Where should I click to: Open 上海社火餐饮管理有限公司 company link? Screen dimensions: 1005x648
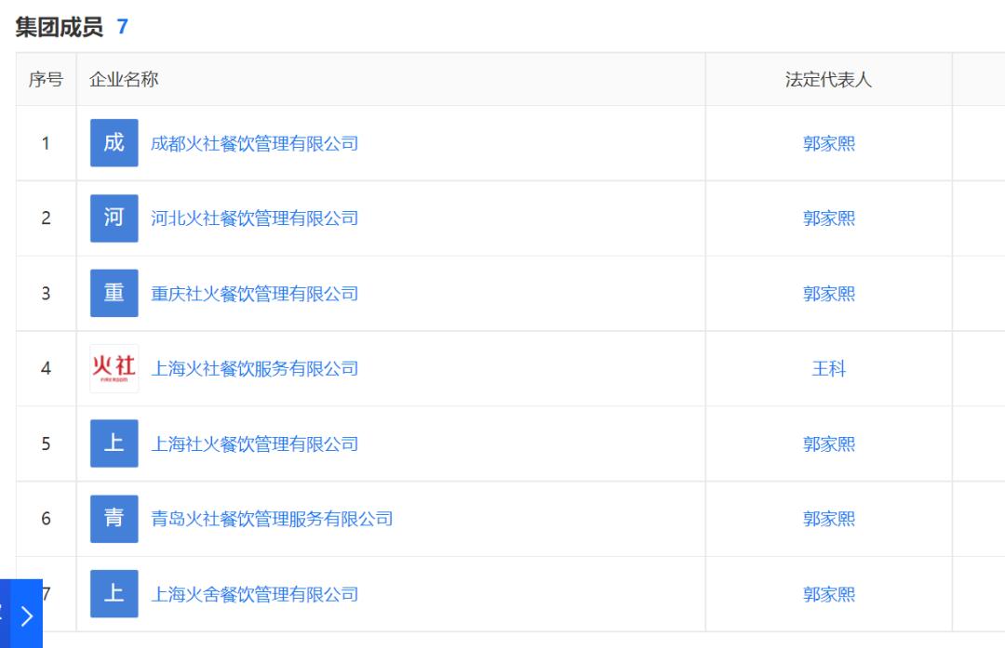click(x=254, y=443)
